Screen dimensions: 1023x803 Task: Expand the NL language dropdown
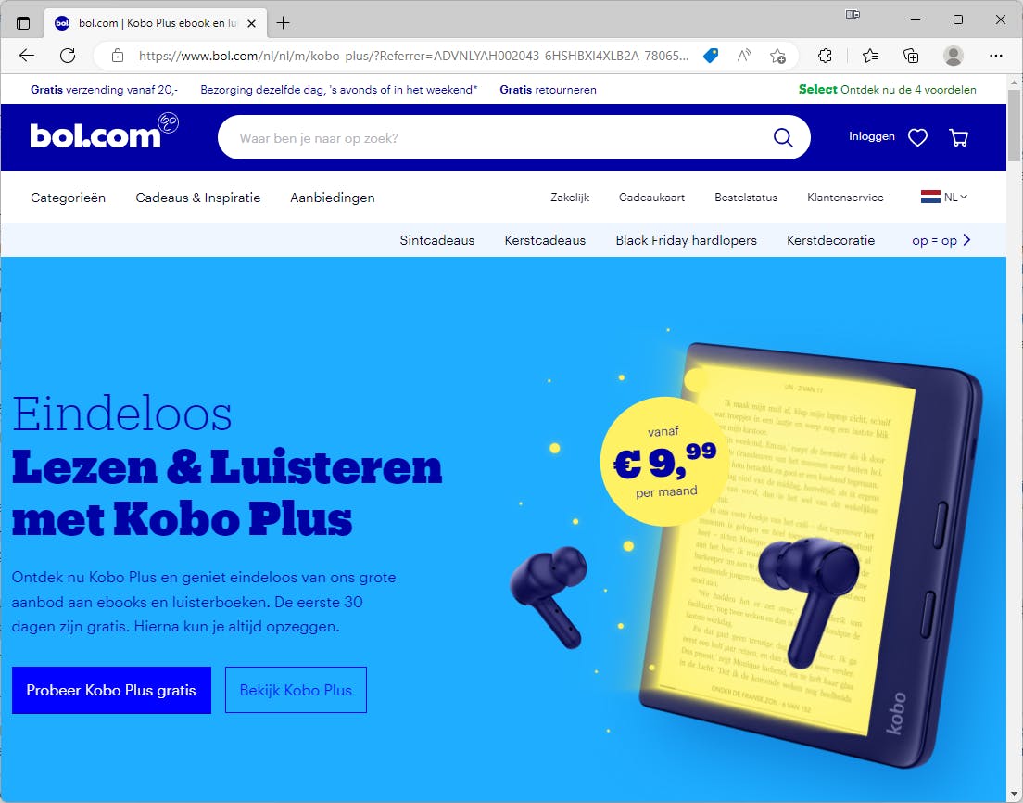(x=944, y=197)
